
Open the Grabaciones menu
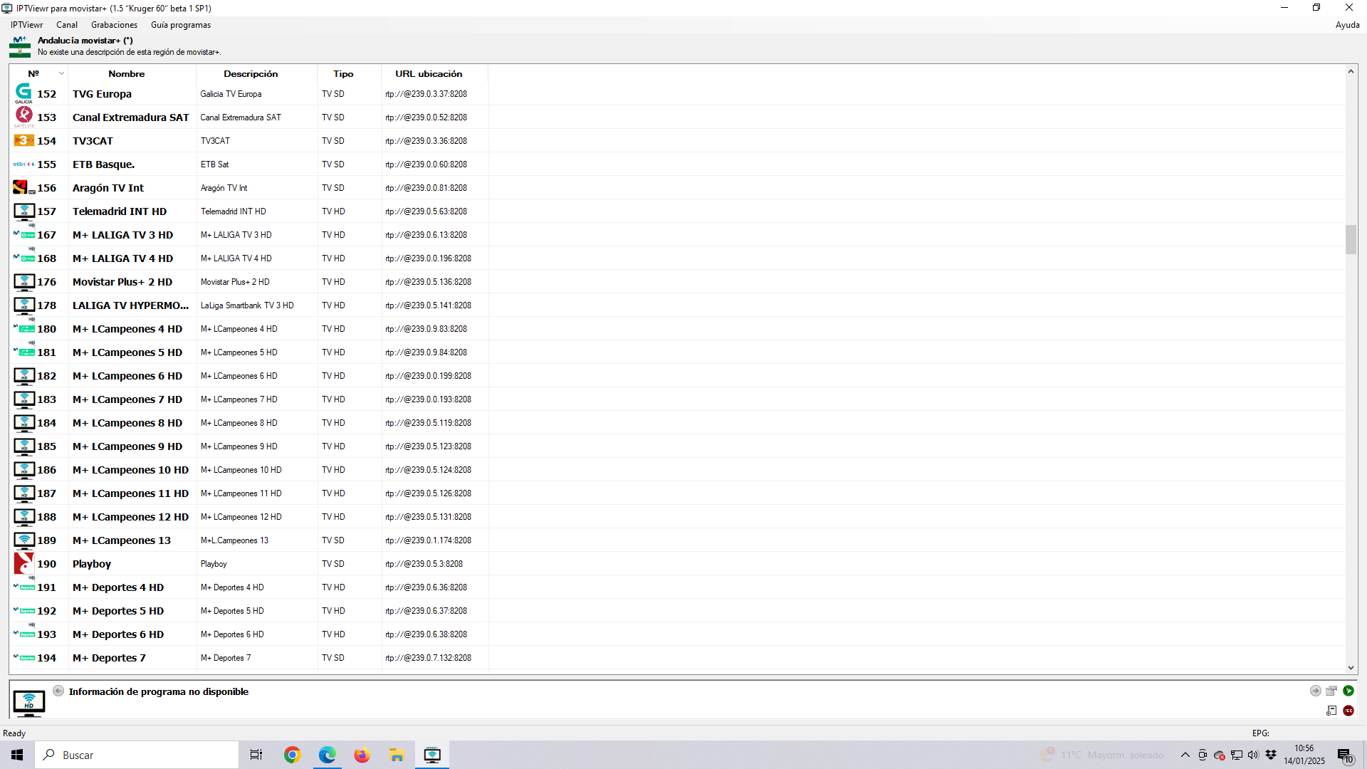pyautogui.click(x=114, y=25)
